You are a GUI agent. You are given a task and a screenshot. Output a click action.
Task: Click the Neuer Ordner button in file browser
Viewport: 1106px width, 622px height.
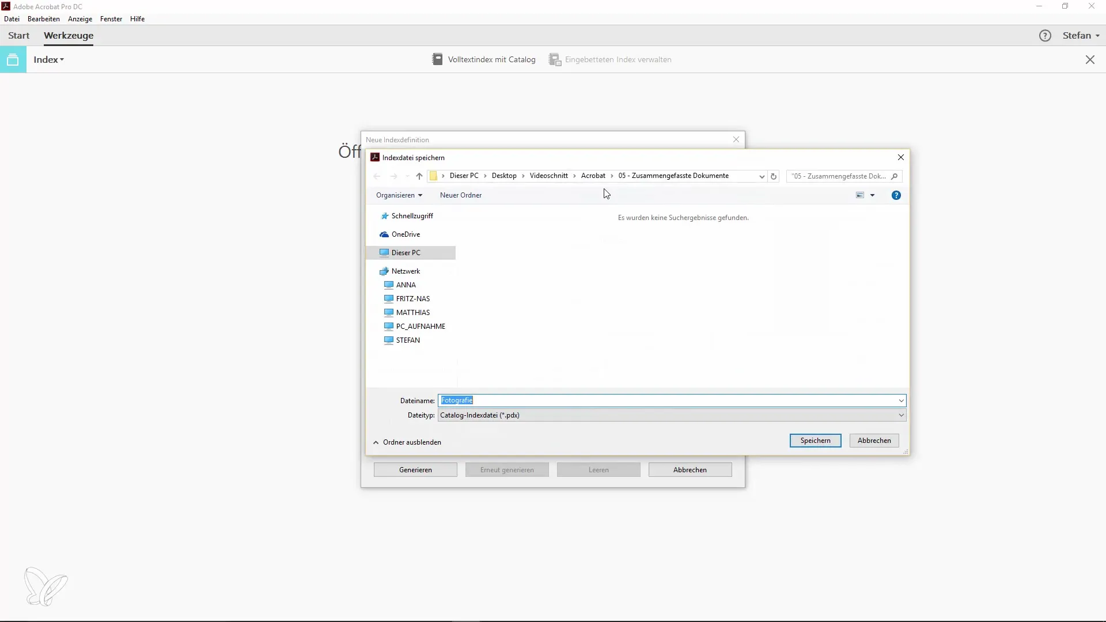(461, 195)
